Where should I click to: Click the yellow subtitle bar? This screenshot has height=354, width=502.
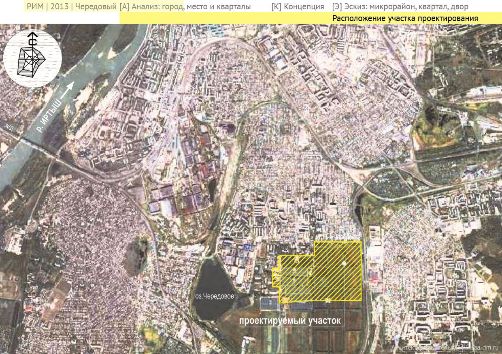pos(223,19)
